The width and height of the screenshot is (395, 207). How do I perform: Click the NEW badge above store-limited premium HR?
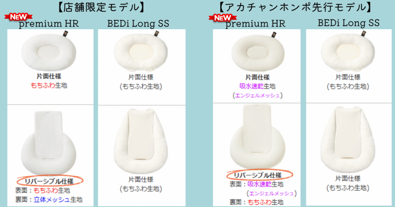pyautogui.click(x=19, y=17)
